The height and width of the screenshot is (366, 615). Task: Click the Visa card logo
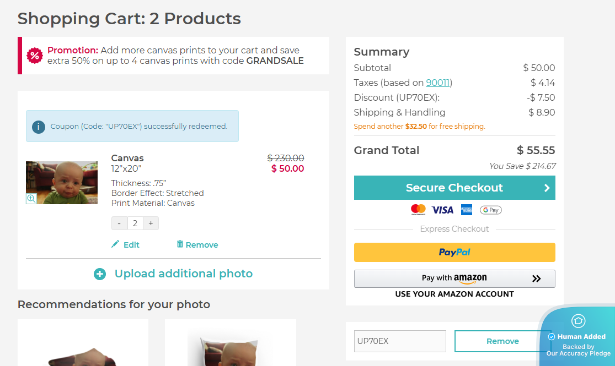tap(442, 210)
